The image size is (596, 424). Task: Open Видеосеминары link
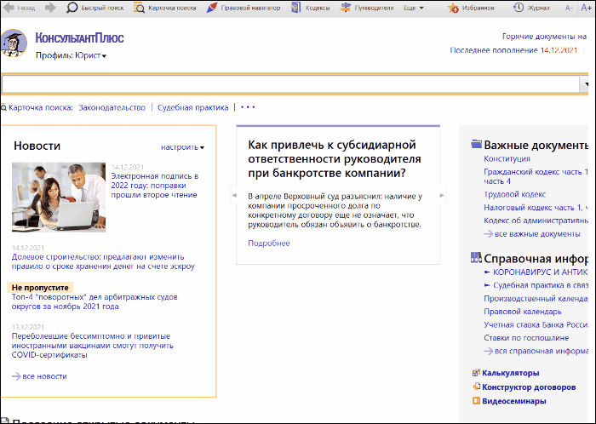tap(514, 401)
